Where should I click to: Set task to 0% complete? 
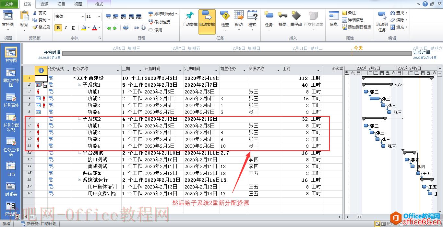pyautogui.click(x=108, y=16)
